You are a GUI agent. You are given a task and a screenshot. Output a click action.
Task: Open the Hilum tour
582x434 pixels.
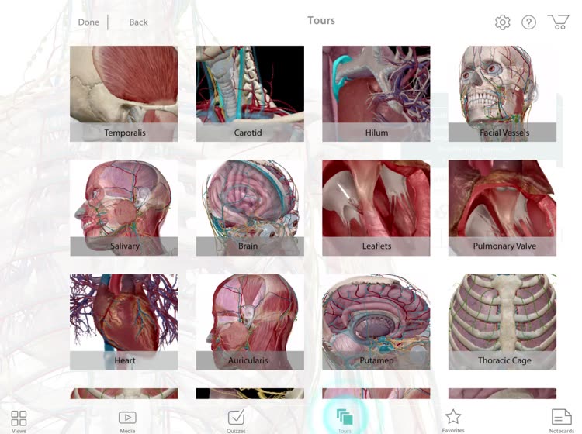click(376, 94)
